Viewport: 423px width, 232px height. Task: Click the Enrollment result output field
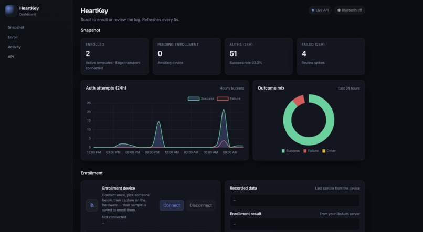click(x=294, y=224)
